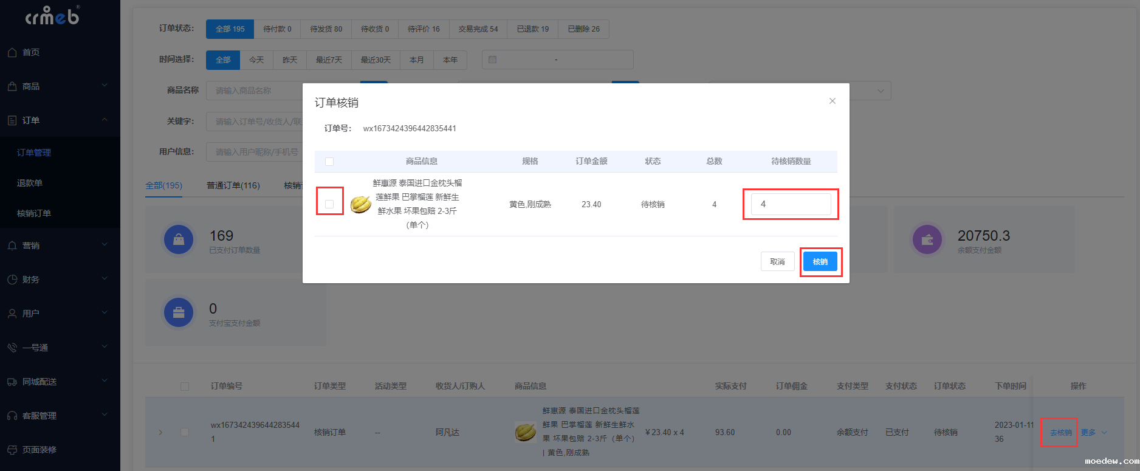Viewport: 1140px width, 471px height.
Task: Click the 客服管理 headset icon
Action: pyautogui.click(x=12, y=416)
